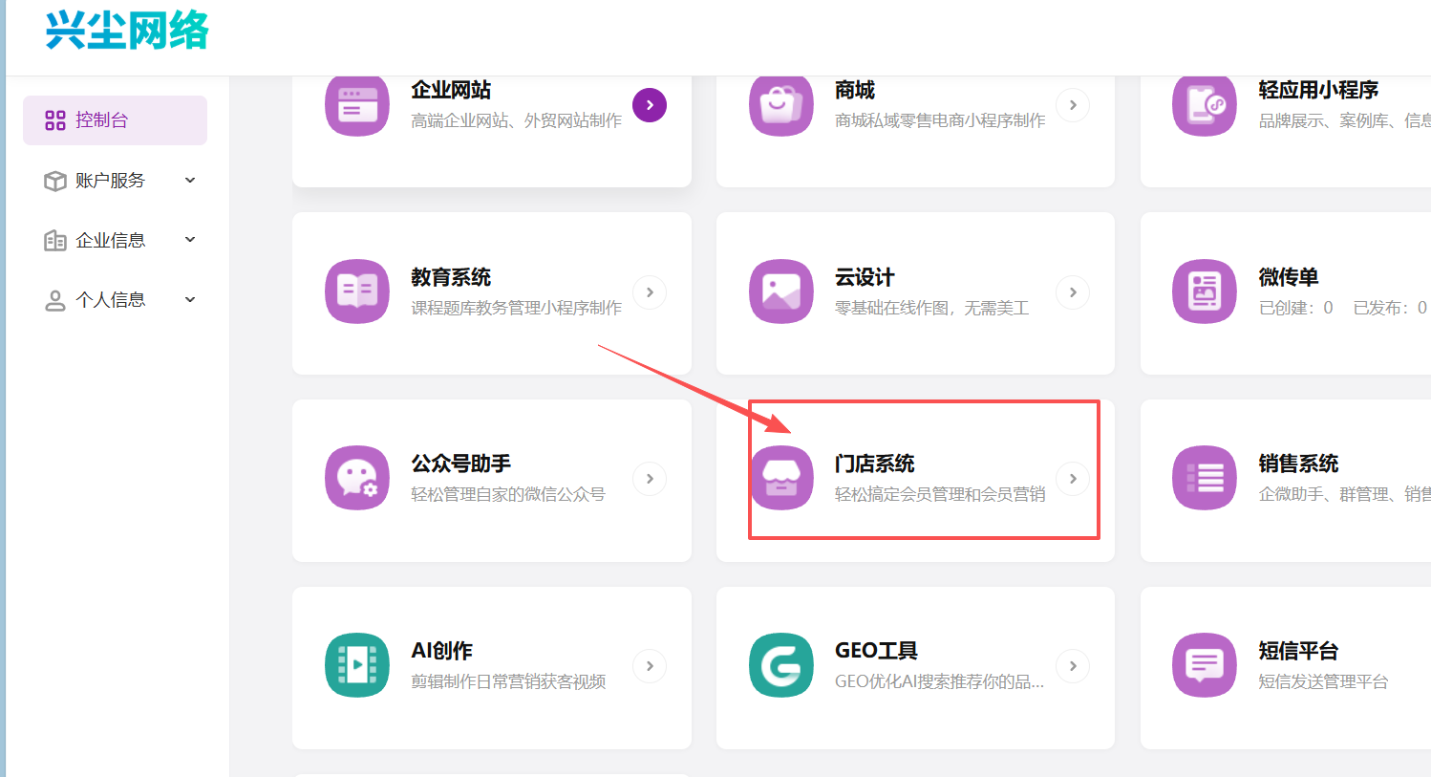Select the 销售系统 list icon

coord(1205,478)
